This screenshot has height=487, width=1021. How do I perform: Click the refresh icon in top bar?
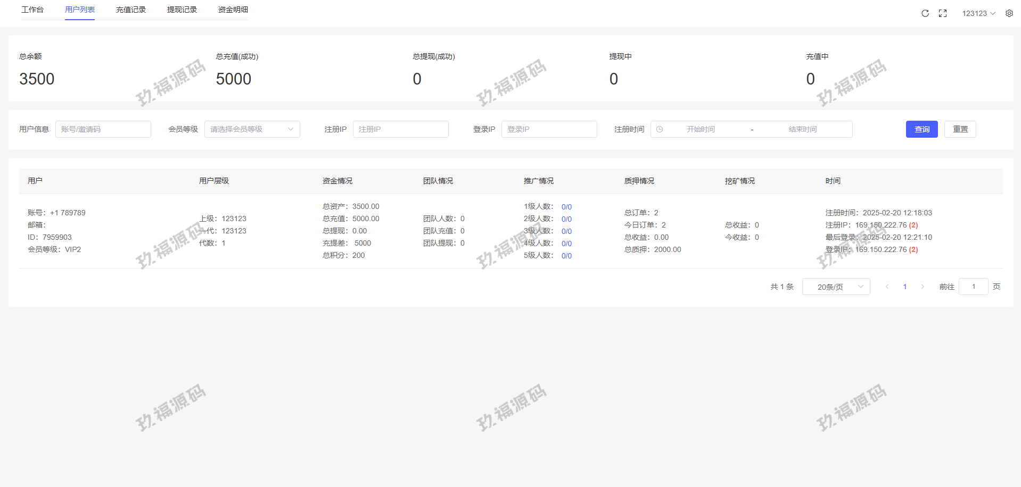pyautogui.click(x=925, y=13)
